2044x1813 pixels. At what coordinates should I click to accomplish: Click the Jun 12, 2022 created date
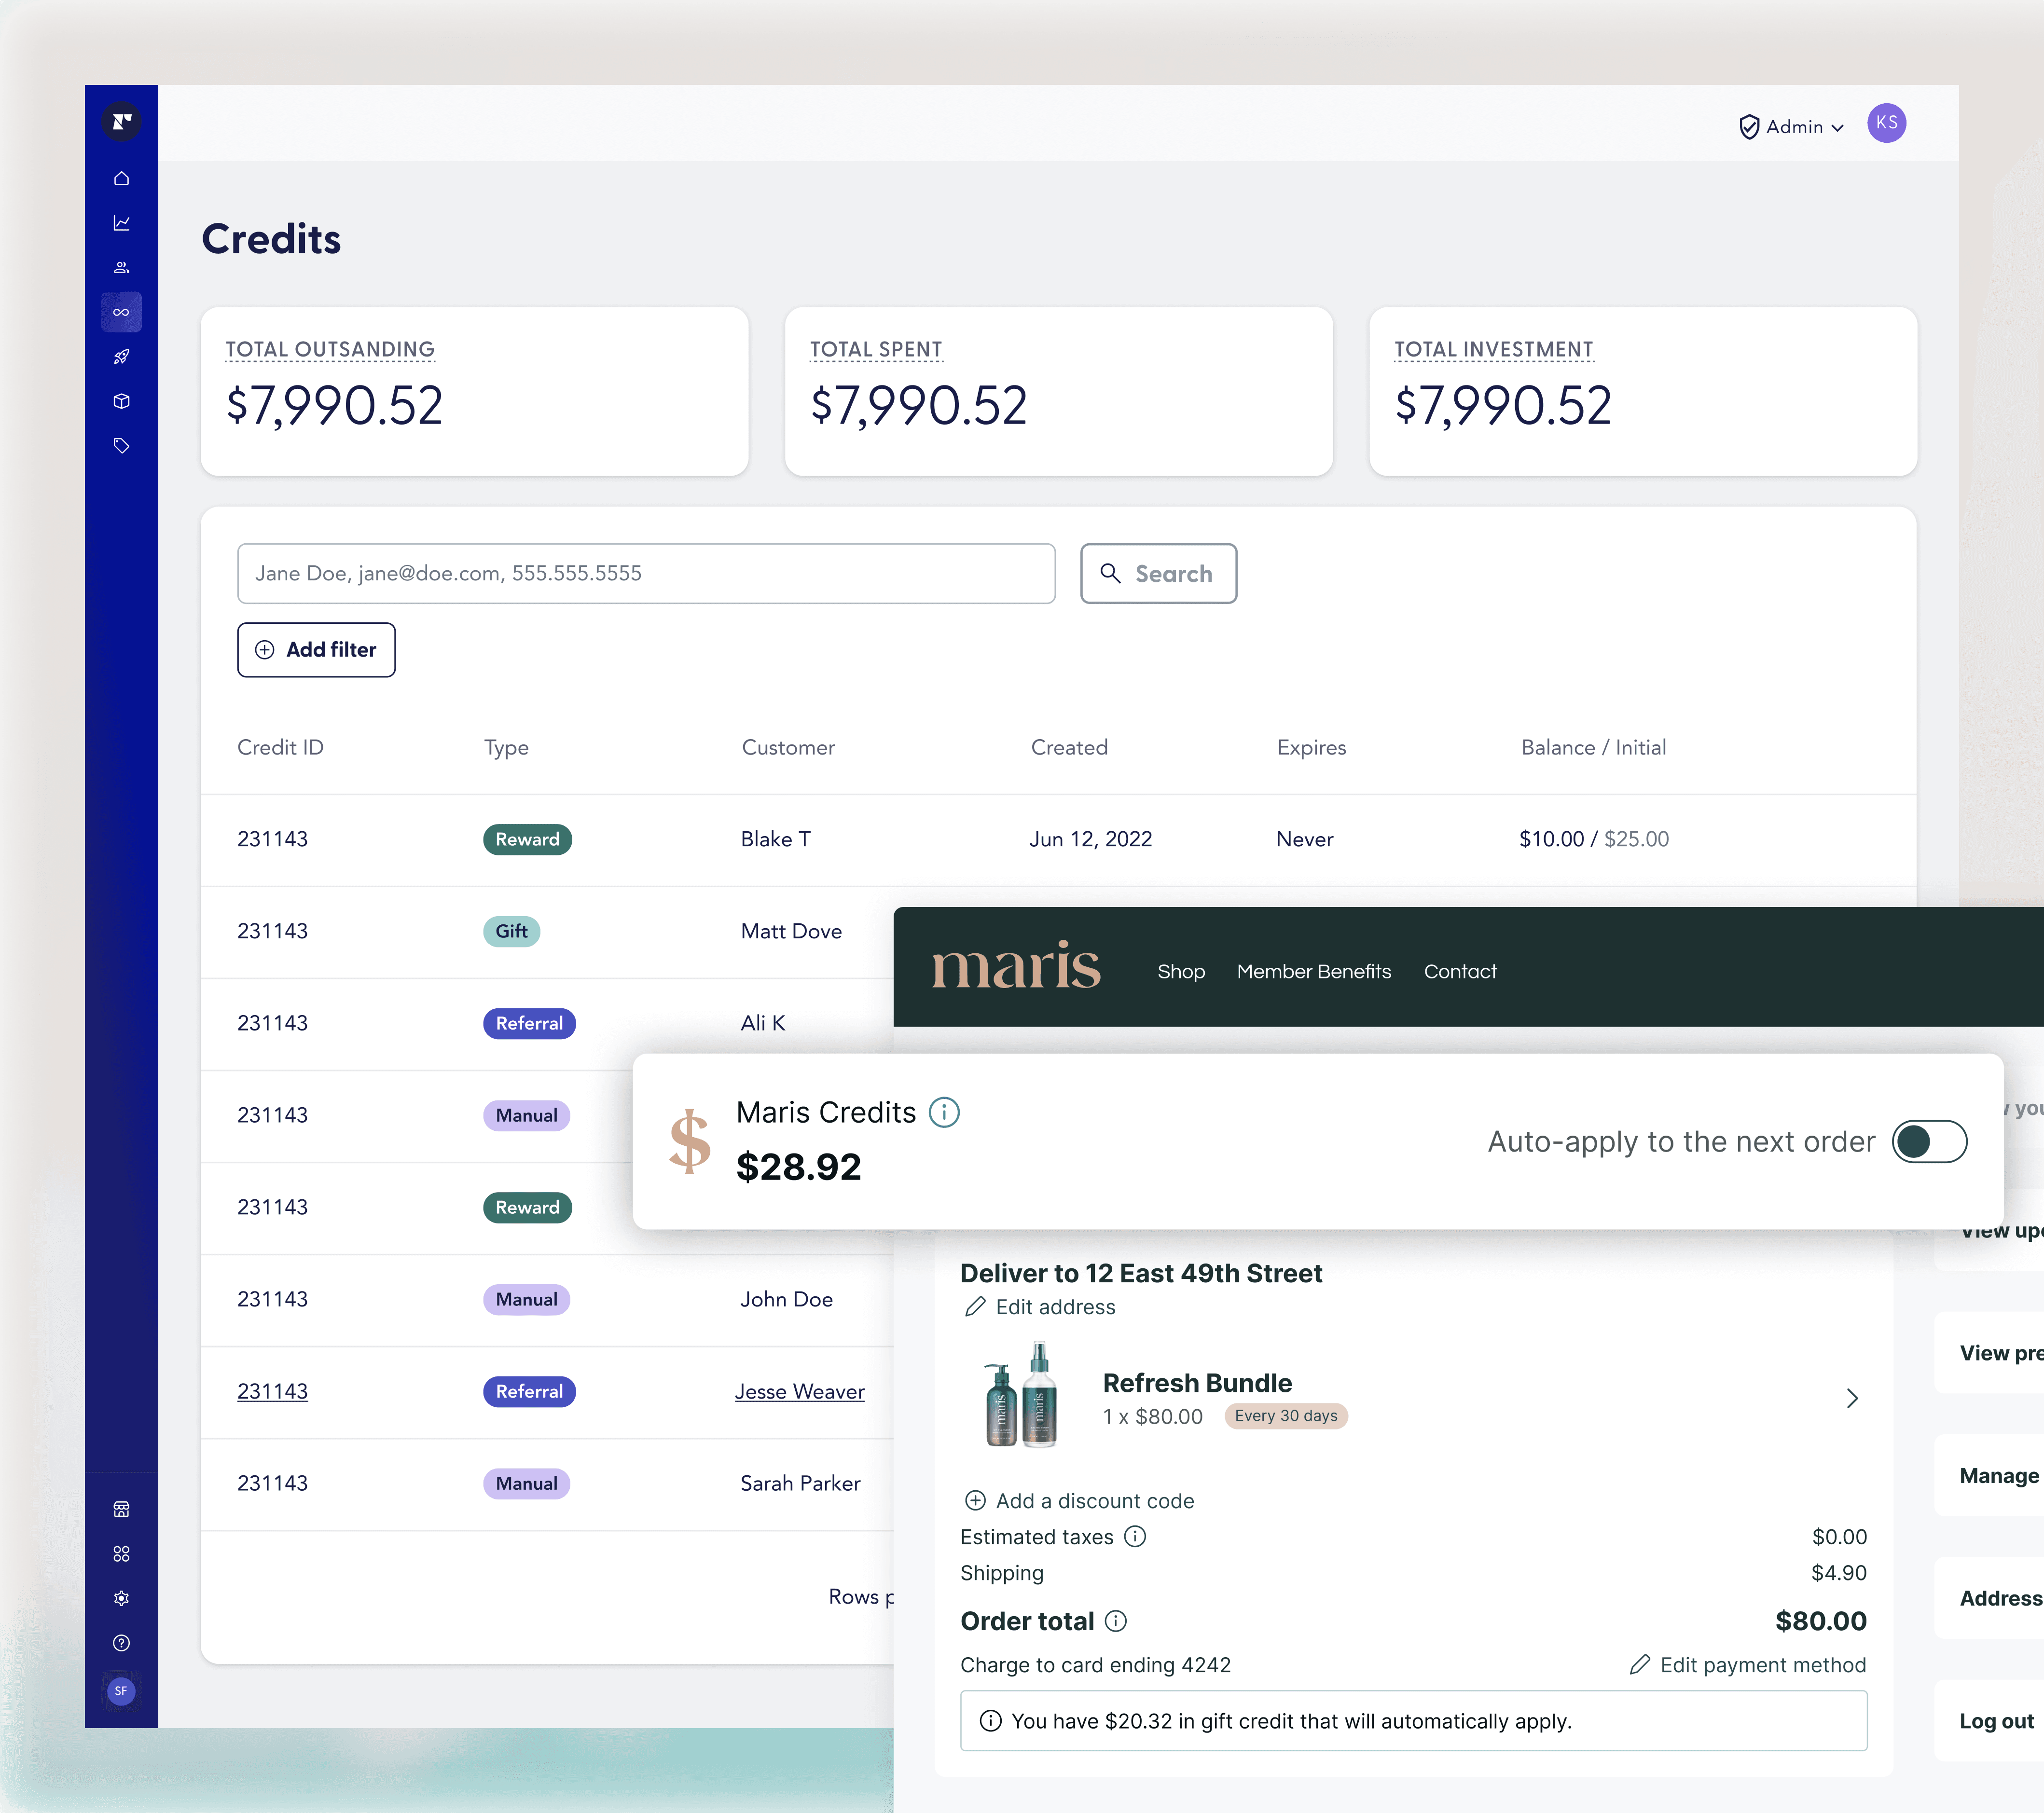pyautogui.click(x=1091, y=840)
